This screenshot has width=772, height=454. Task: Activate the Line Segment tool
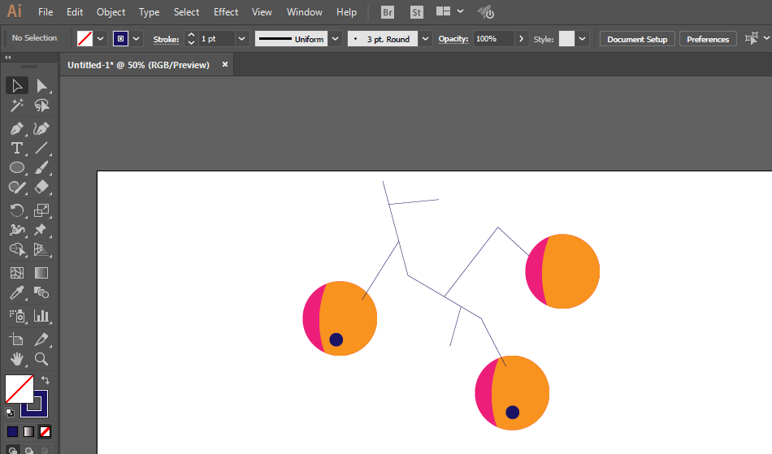point(41,148)
